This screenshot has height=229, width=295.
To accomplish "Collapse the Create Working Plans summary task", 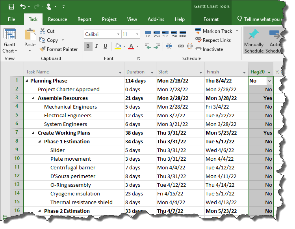I will click(x=33, y=133).
